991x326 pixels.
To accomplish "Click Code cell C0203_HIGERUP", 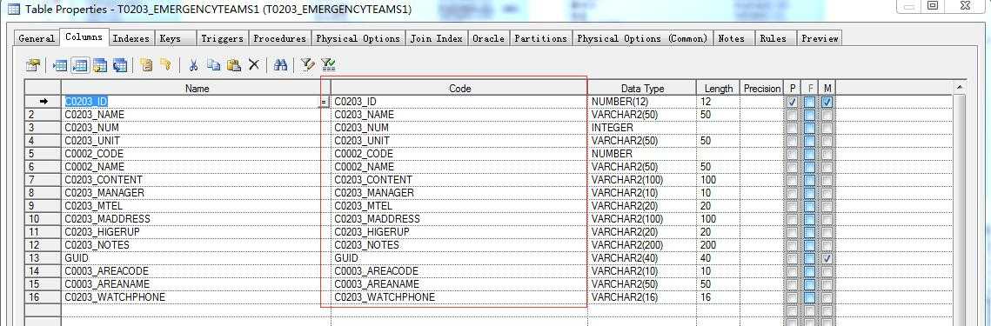I will click(x=459, y=232).
